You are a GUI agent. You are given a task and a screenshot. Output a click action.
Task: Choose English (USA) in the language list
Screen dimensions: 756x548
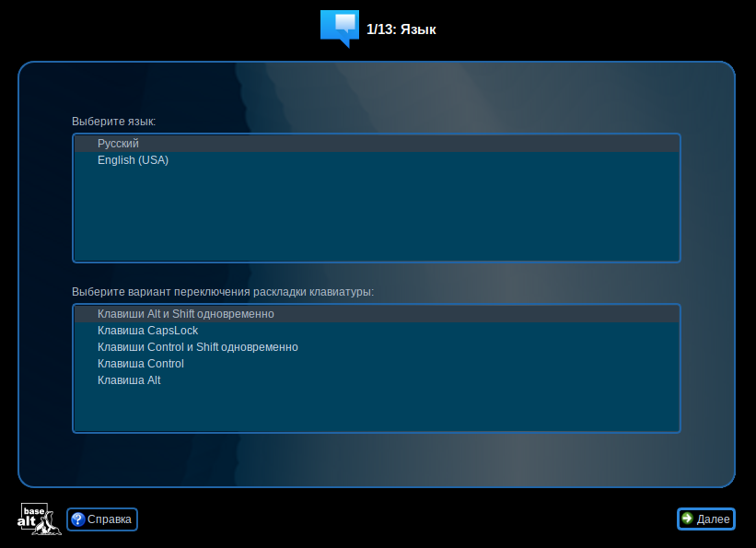point(133,160)
